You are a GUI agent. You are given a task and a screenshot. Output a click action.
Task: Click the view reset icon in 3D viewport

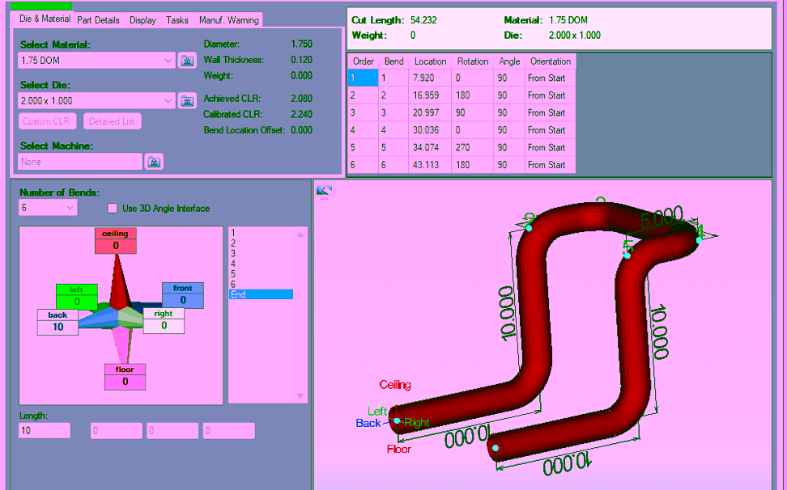click(x=324, y=191)
